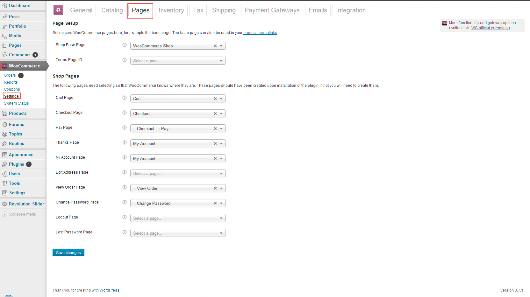Screen dimensions: 530x297
Task: Open help tip for Checkout Page
Action: coord(125,113)
